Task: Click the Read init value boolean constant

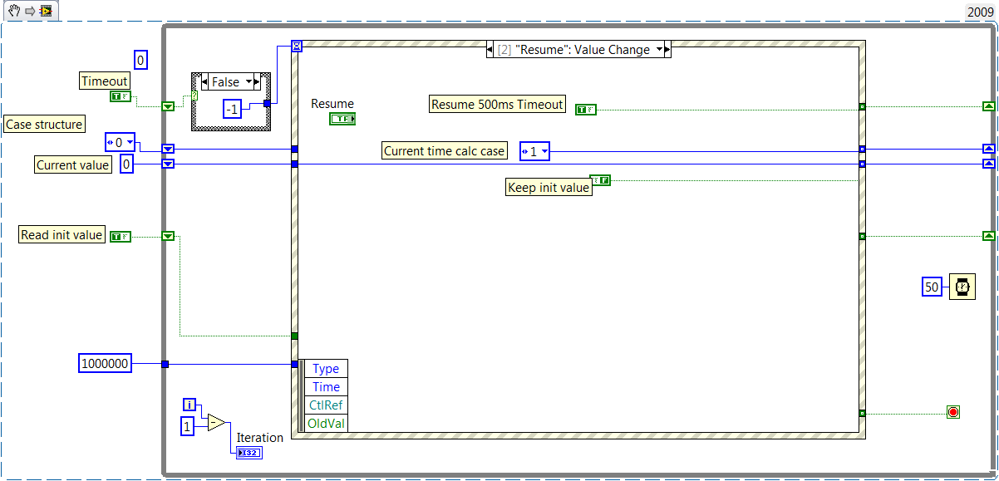Action: [x=121, y=236]
